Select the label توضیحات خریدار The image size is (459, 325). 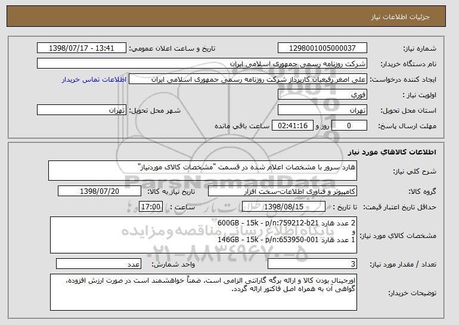click(412, 293)
